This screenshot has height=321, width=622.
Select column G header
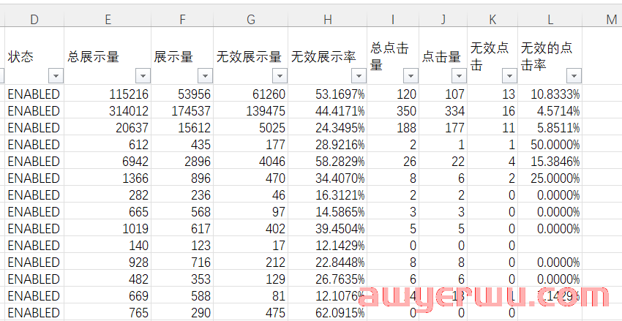pos(251,20)
